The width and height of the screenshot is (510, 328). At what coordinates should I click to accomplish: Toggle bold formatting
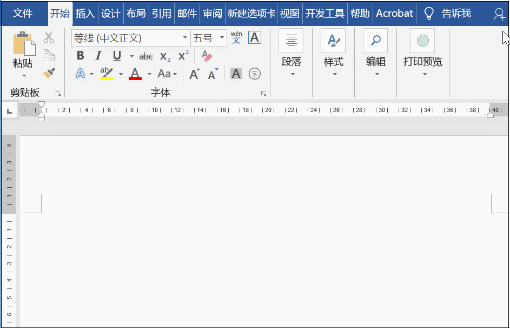coord(80,55)
